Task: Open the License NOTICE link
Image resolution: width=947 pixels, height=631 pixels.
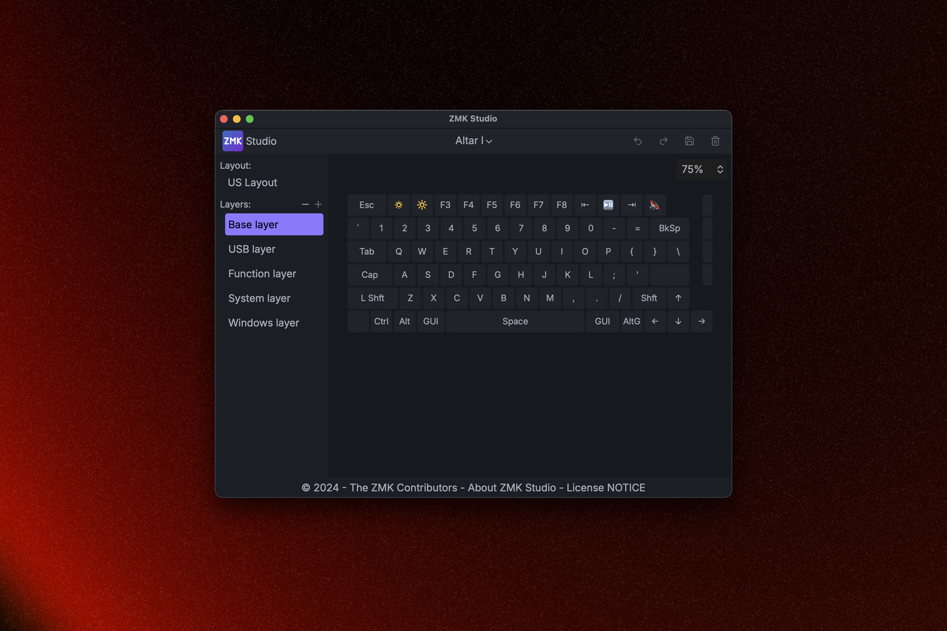Action: point(605,488)
